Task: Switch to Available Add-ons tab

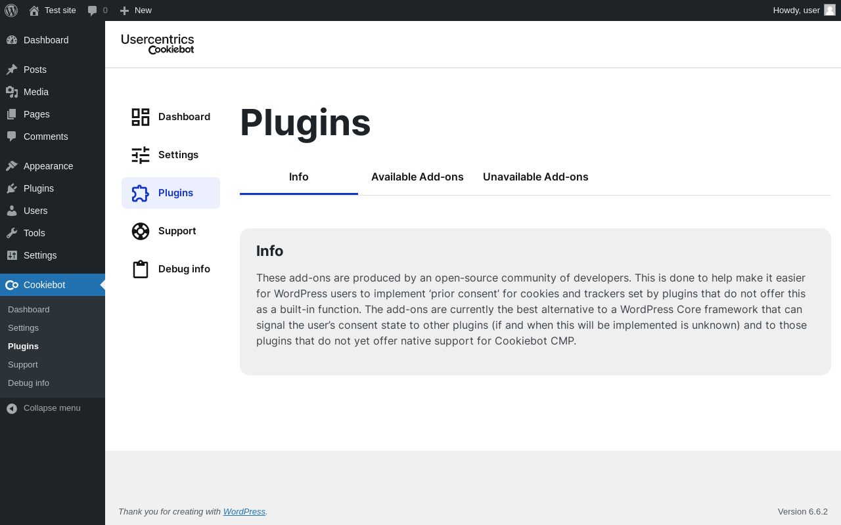Action: [417, 177]
